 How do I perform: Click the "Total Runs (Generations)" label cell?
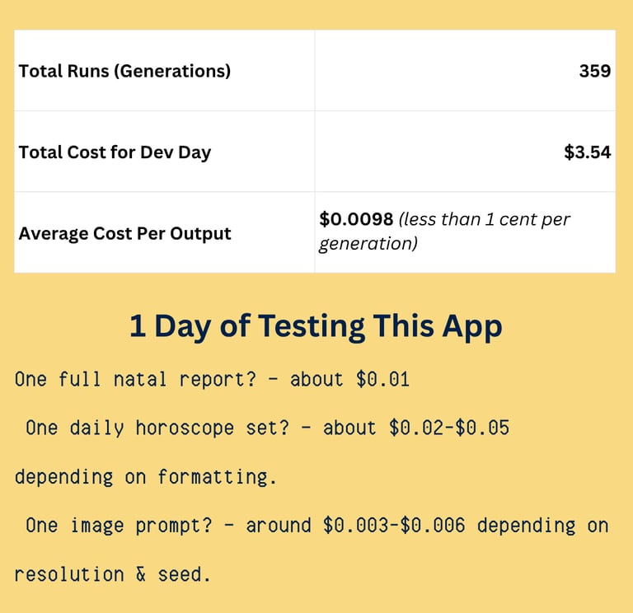(x=124, y=71)
